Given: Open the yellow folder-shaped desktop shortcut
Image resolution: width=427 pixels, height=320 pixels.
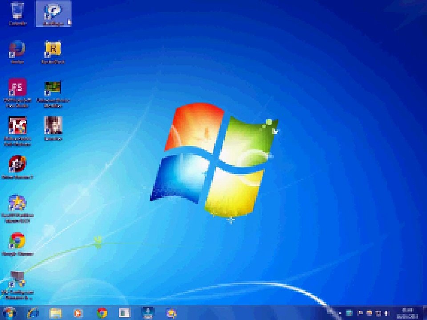Looking at the screenshot, I should pos(53,52).
